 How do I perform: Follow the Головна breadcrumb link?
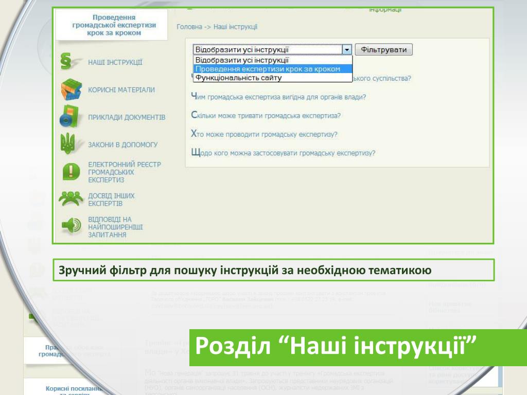pyautogui.click(x=189, y=27)
